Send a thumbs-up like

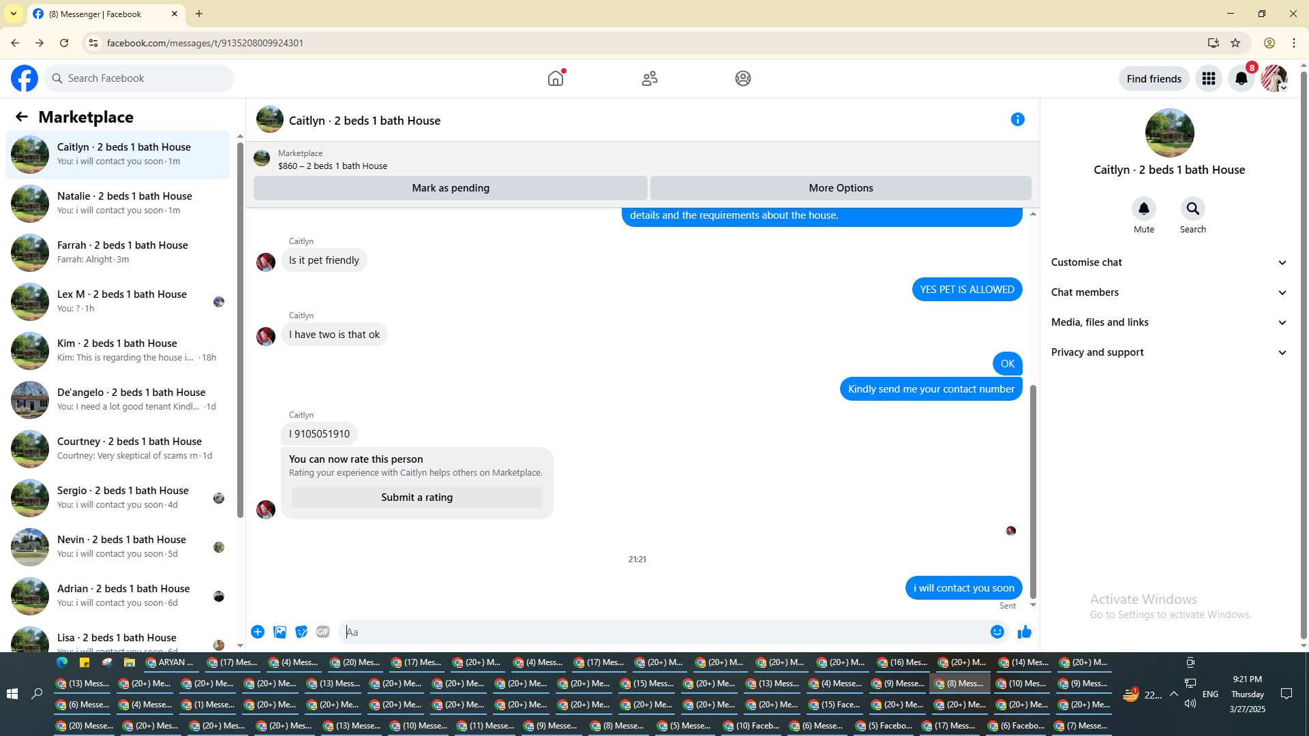[1024, 632]
